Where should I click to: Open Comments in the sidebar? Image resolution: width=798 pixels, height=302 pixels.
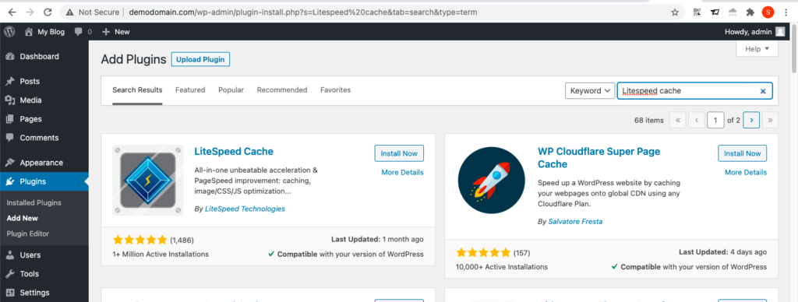point(44,138)
